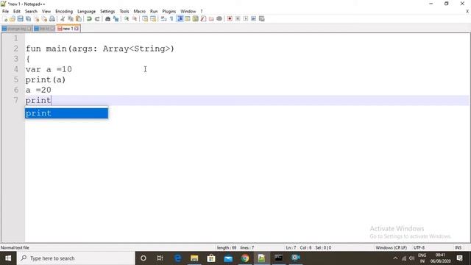The image size is (471, 265).
Task: Click the Save All toolbar icon
Action: coord(28,18)
